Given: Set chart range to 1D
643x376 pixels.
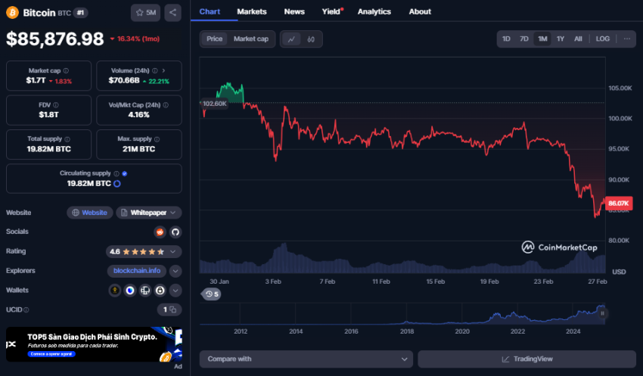Looking at the screenshot, I should (x=506, y=39).
